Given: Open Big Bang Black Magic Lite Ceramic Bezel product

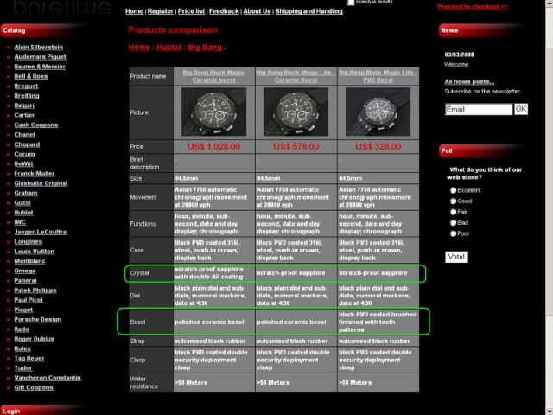Looking at the screenshot, I should (296, 76).
